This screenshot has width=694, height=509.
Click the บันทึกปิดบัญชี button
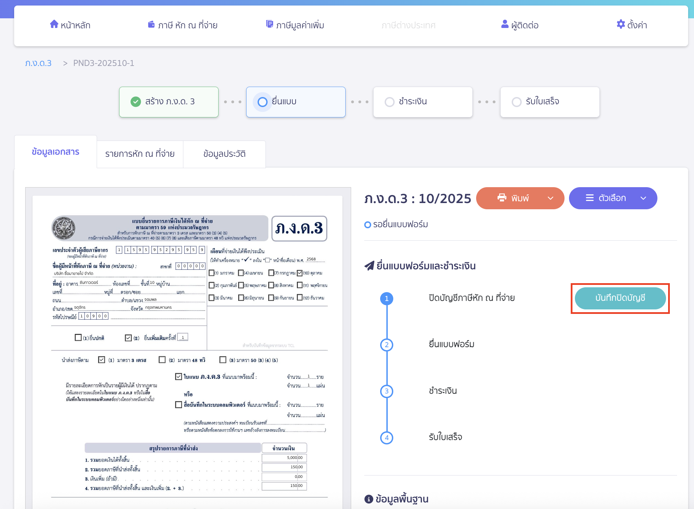[620, 298]
